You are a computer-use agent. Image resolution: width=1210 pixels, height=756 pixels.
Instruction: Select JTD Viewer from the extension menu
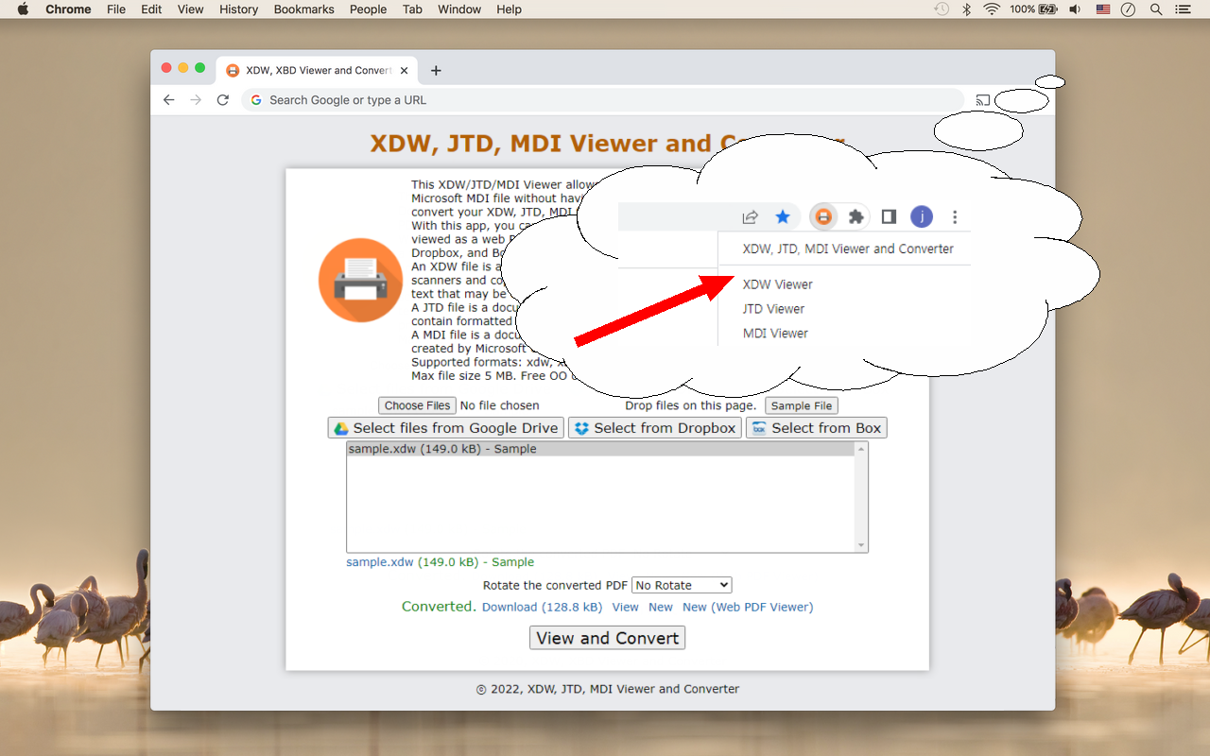pyautogui.click(x=772, y=308)
